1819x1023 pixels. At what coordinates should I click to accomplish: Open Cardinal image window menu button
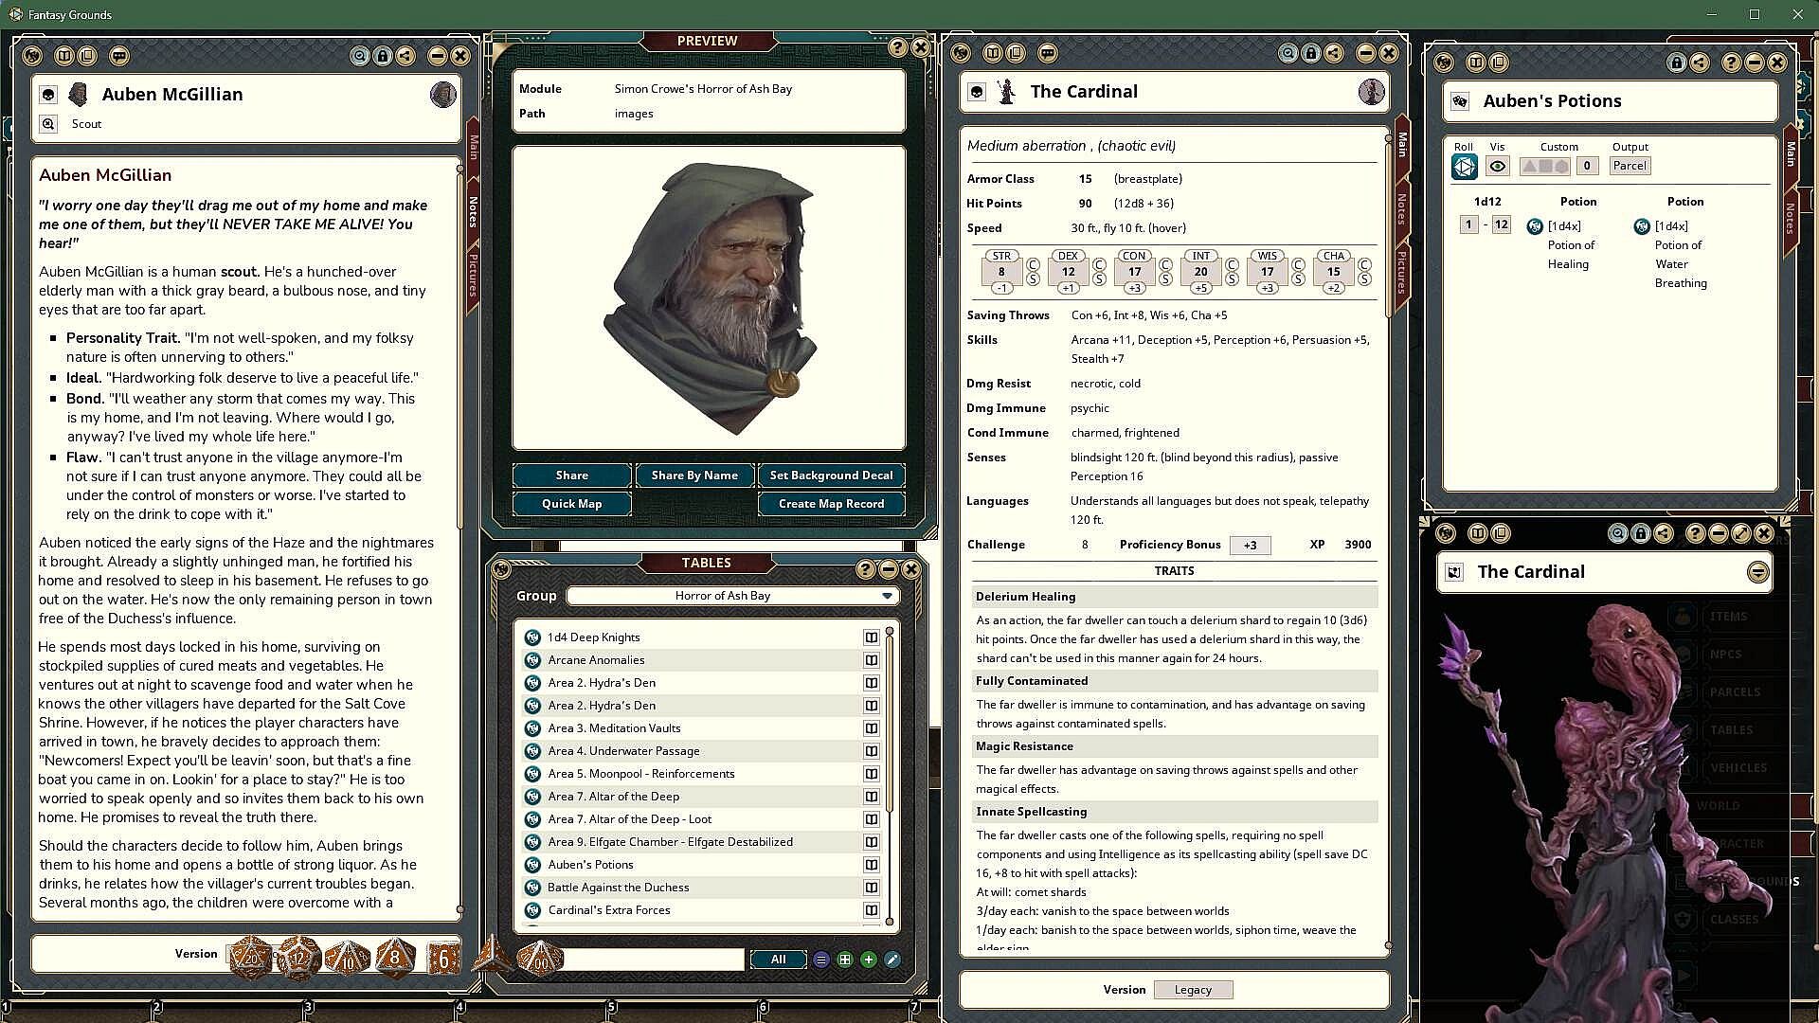[1757, 572]
